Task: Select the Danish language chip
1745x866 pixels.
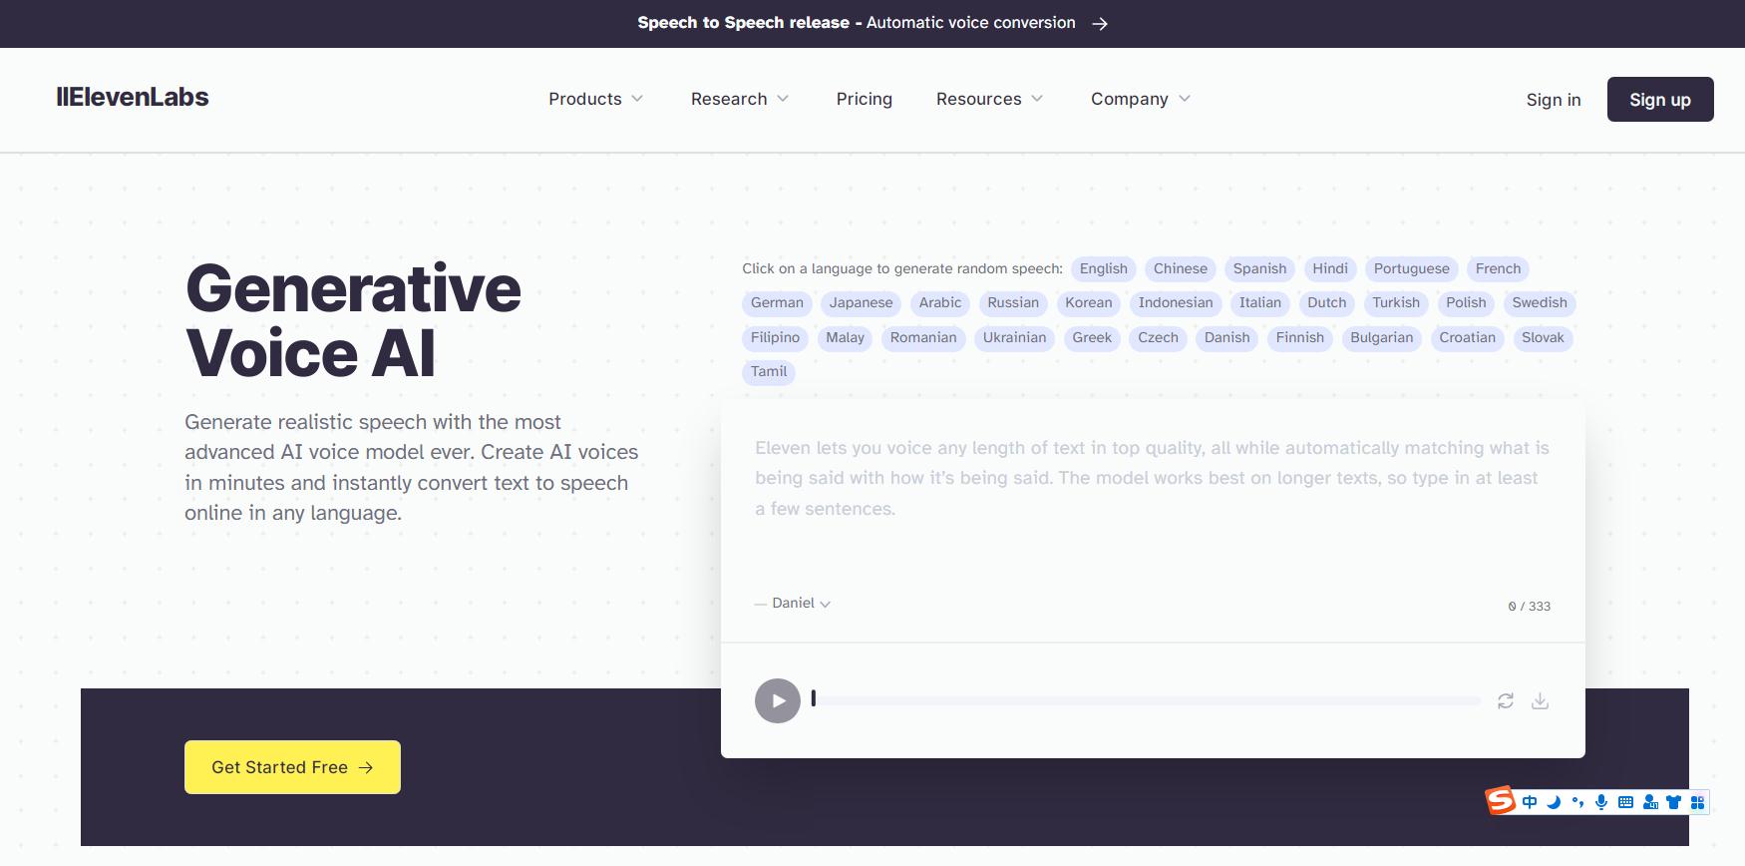Action: (1227, 338)
